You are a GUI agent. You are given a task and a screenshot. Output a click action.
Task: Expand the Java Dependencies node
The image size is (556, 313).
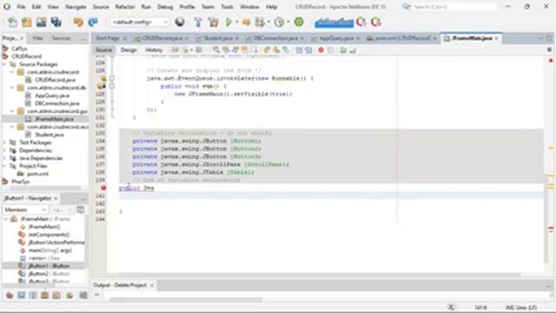[x=5, y=158]
